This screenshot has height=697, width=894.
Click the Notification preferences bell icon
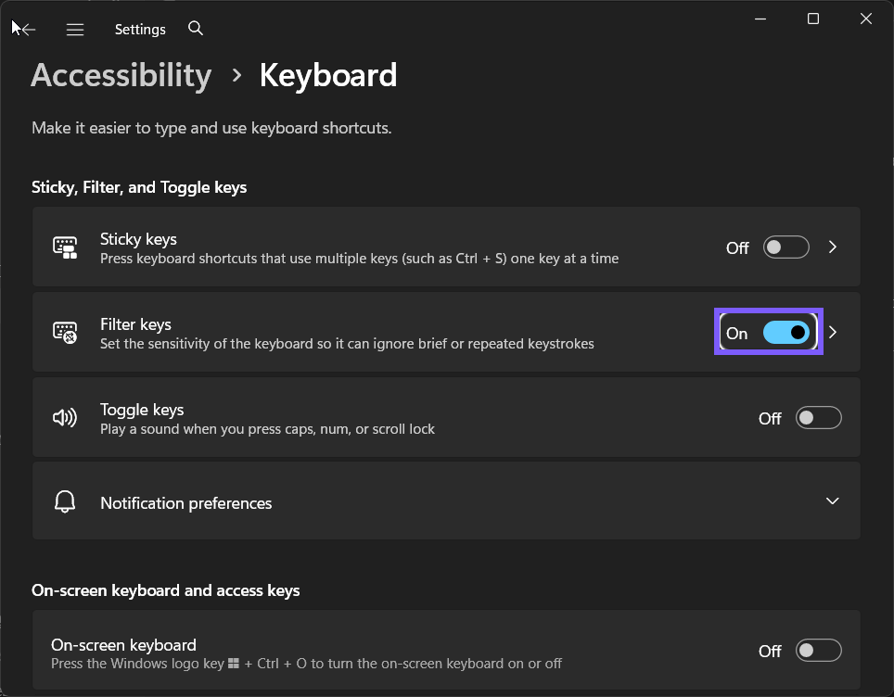click(x=65, y=501)
